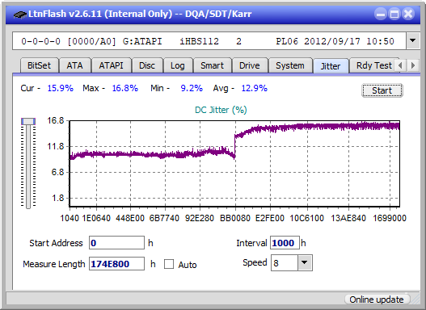Click the LtnFlash chip icon in title bar
Viewport: 426px width, 310px height.
(20, 15)
